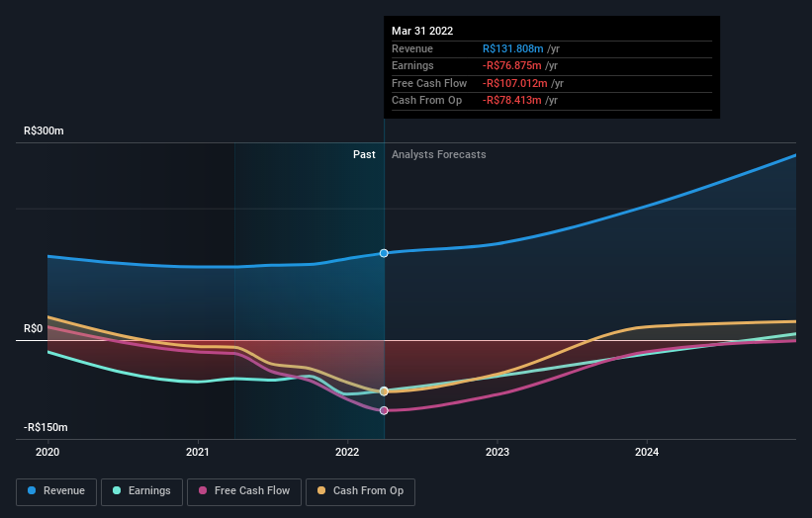Click the Cash From Op data point marker
The image size is (812, 518).
click(384, 391)
